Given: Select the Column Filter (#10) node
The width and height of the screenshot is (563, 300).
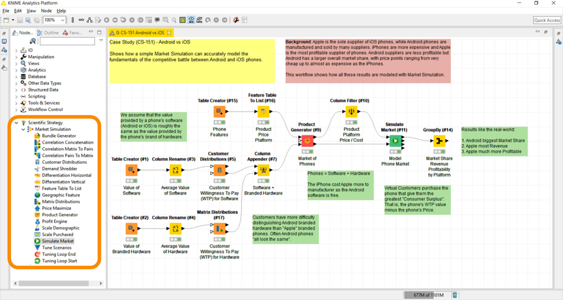Looking at the screenshot, I should point(351,111).
